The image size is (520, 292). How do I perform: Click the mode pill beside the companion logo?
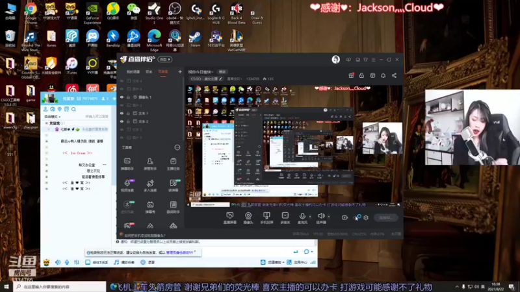pyautogui.click(x=165, y=60)
